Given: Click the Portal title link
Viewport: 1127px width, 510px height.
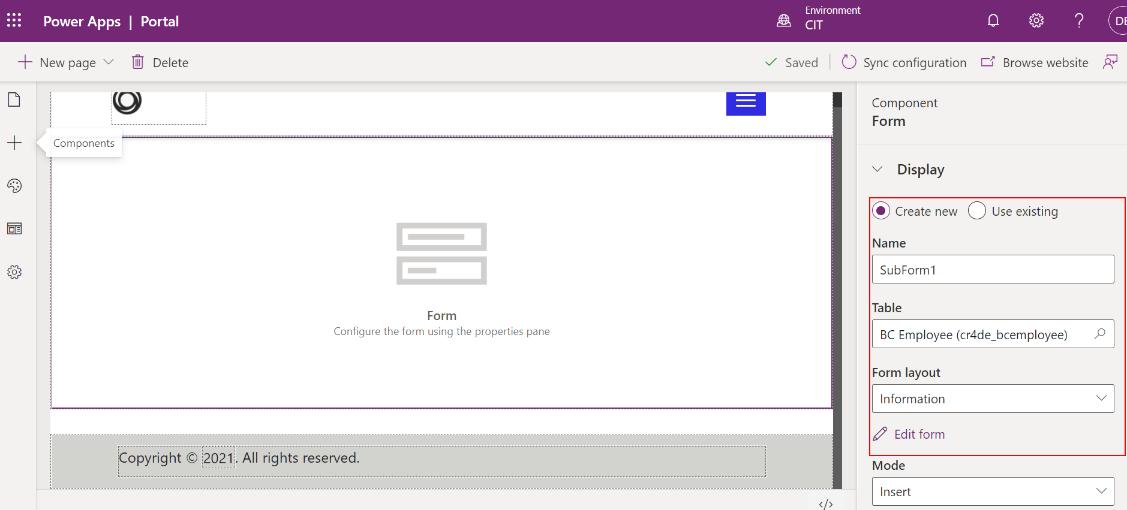Looking at the screenshot, I should [x=160, y=22].
